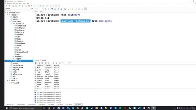Select the SupportRepId column
Viewport: 196px width, 110px height.
click(x=22, y=52)
